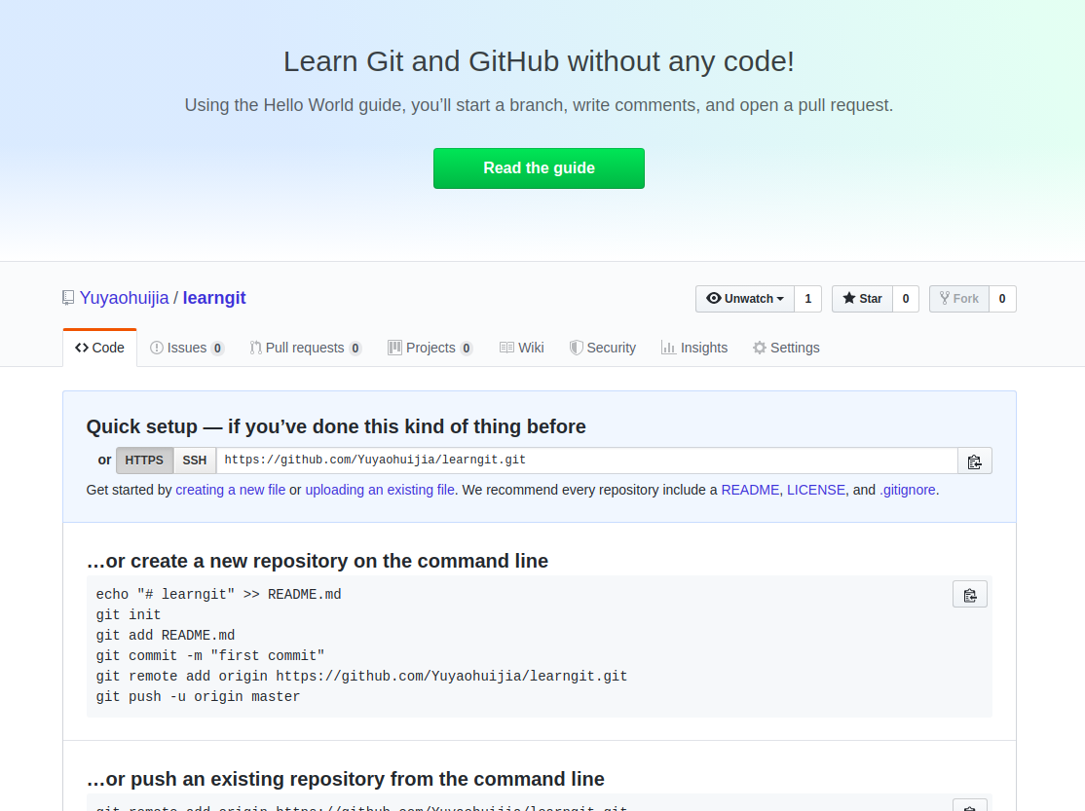The width and height of the screenshot is (1085, 811).
Task: View the forks count next to Fork
Action: click(x=1002, y=299)
